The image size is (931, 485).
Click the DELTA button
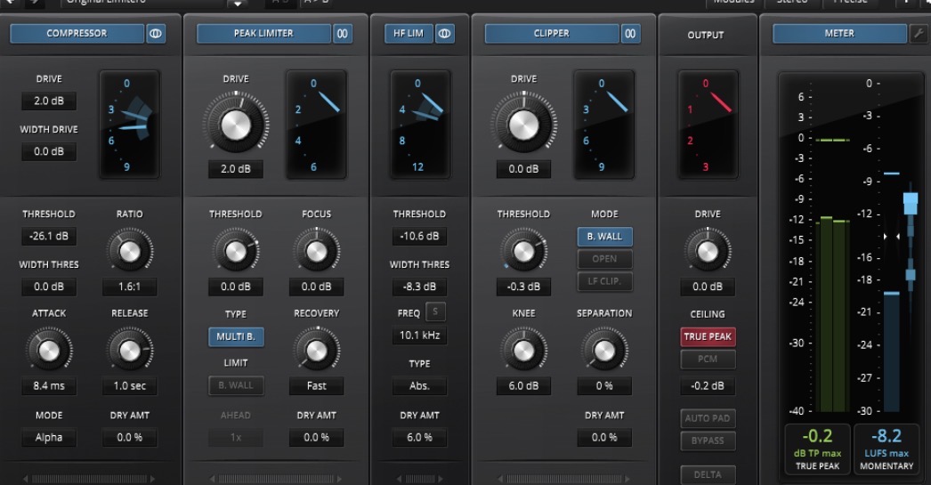point(708,474)
